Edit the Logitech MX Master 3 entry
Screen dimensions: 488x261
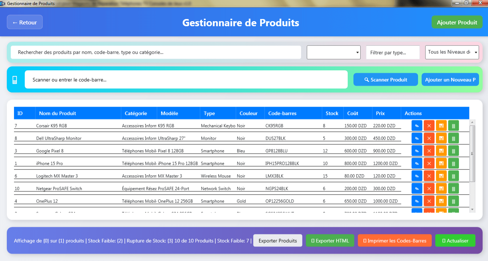click(x=417, y=176)
